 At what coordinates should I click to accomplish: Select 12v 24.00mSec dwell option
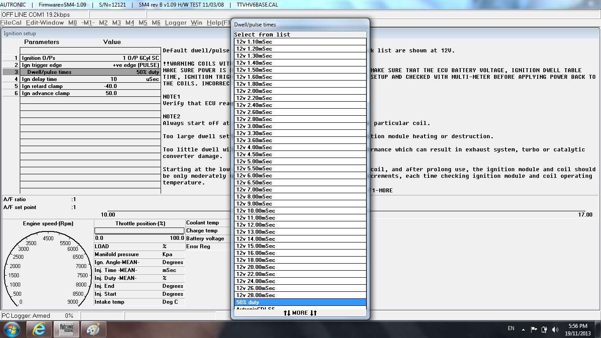click(x=300, y=281)
